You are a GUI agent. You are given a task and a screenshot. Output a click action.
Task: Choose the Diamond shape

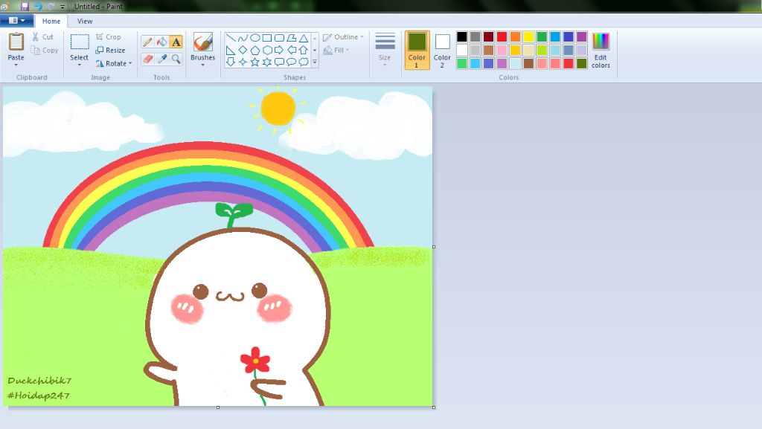tap(243, 50)
